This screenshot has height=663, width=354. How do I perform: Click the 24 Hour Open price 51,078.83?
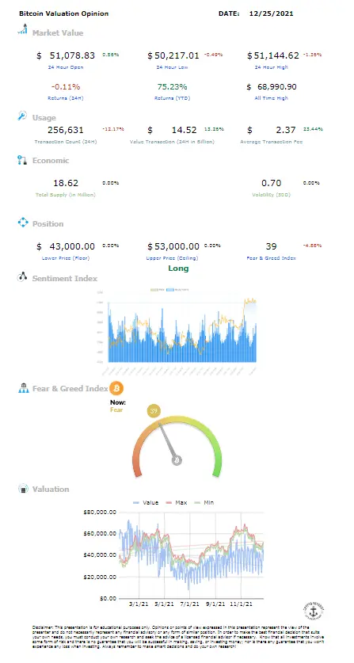click(72, 55)
